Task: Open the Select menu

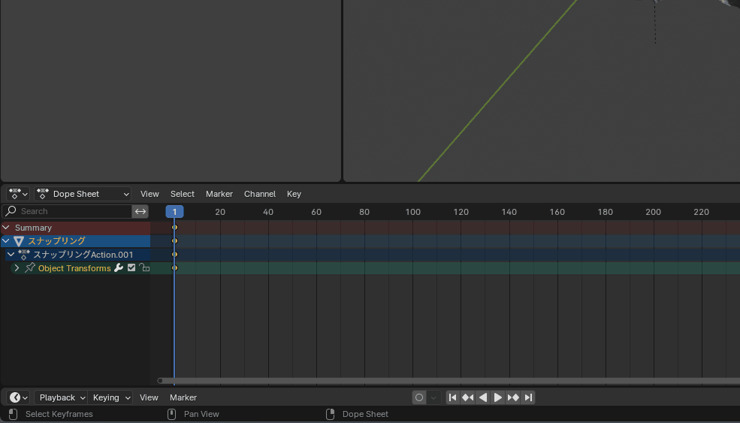Action: 182,194
